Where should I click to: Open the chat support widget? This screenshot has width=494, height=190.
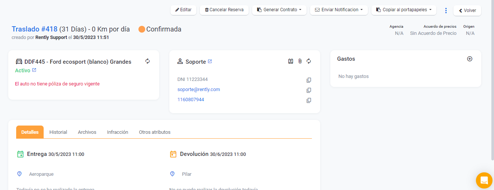[x=484, y=180]
